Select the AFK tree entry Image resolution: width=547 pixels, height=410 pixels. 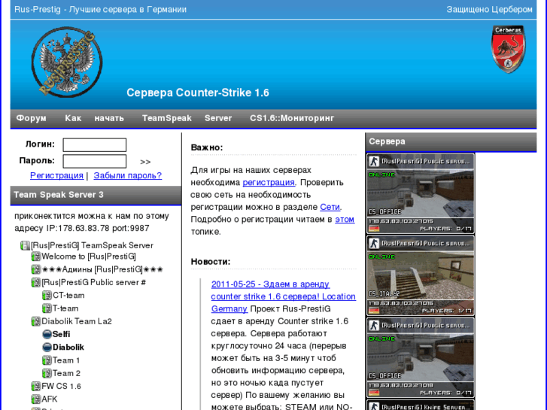(49, 399)
